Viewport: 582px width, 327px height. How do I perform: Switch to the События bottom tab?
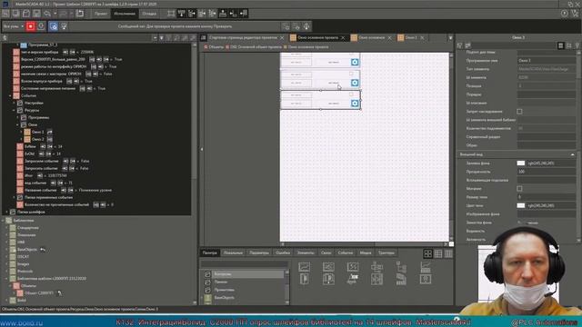[x=346, y=253]
